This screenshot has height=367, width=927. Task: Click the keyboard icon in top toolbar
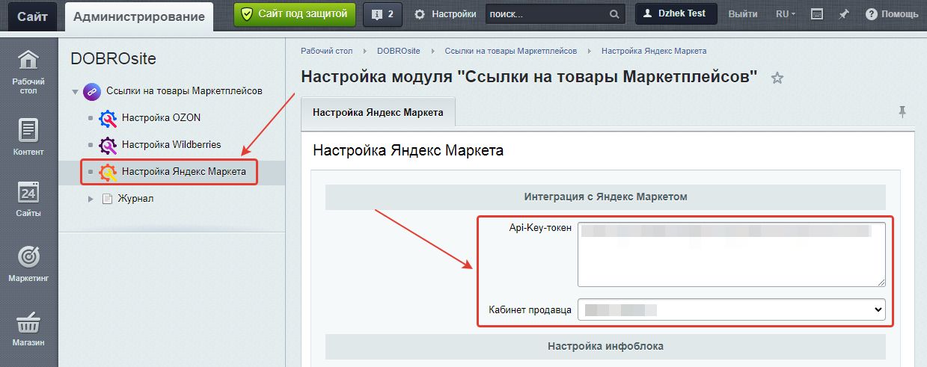tap(817, 14)
